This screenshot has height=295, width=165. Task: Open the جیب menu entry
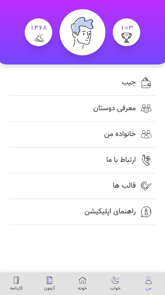[82, 83]
